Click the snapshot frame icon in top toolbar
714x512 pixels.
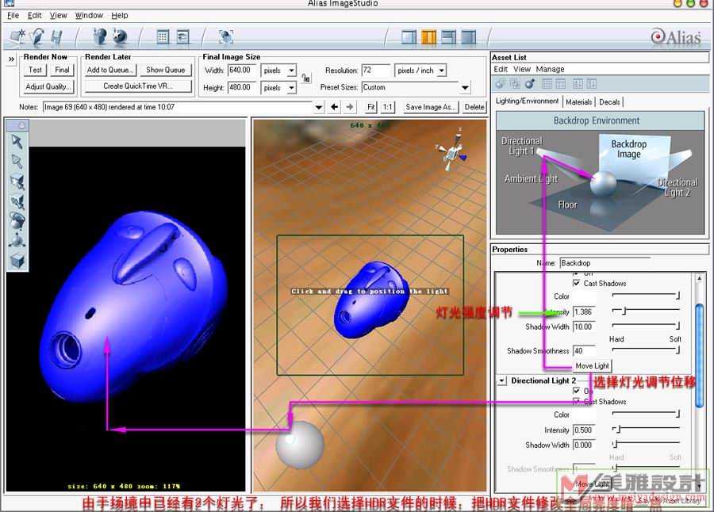coord(226,36)
